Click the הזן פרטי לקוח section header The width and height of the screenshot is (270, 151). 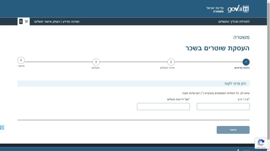tap(235, 84)
